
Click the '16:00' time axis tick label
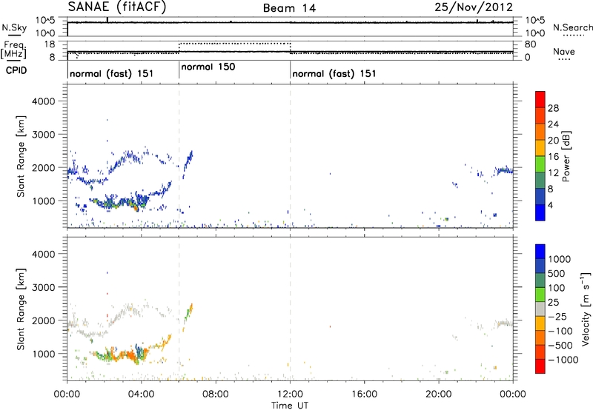pyautogui.click(x=364, y=394)
